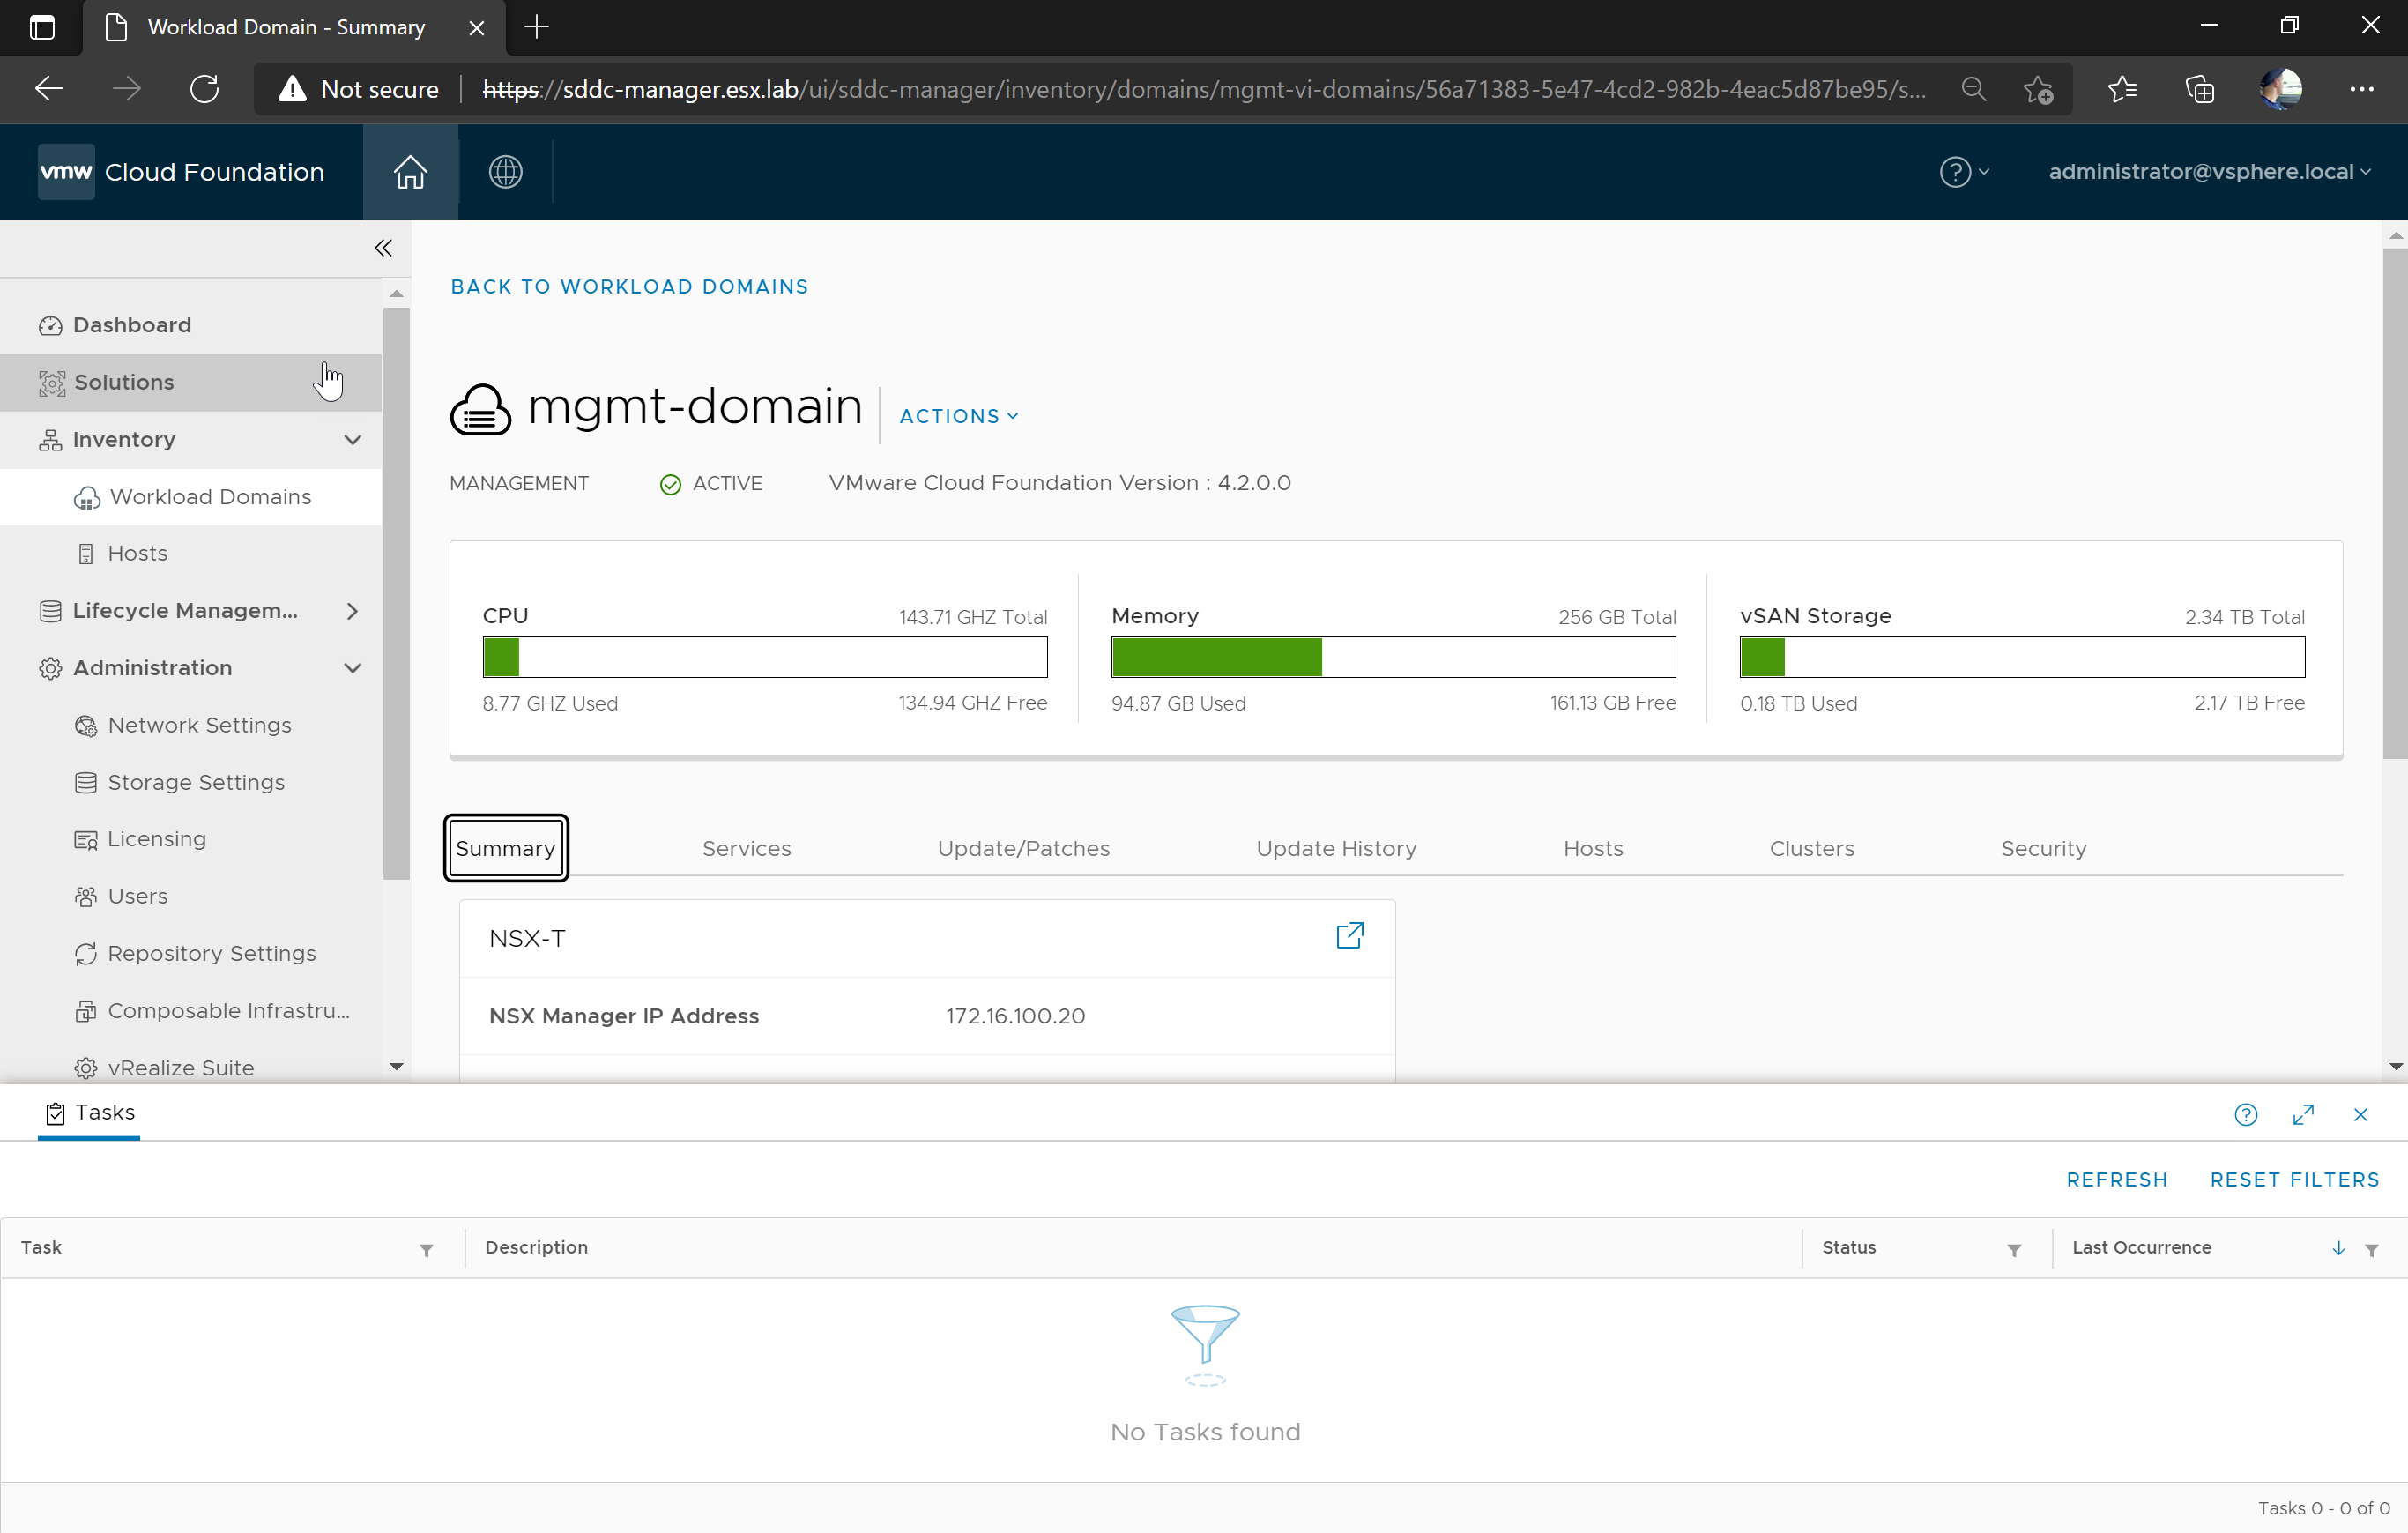Open Composable Infrastructure in sidebar
2408x1533 pixels.
pos(190,1011)
